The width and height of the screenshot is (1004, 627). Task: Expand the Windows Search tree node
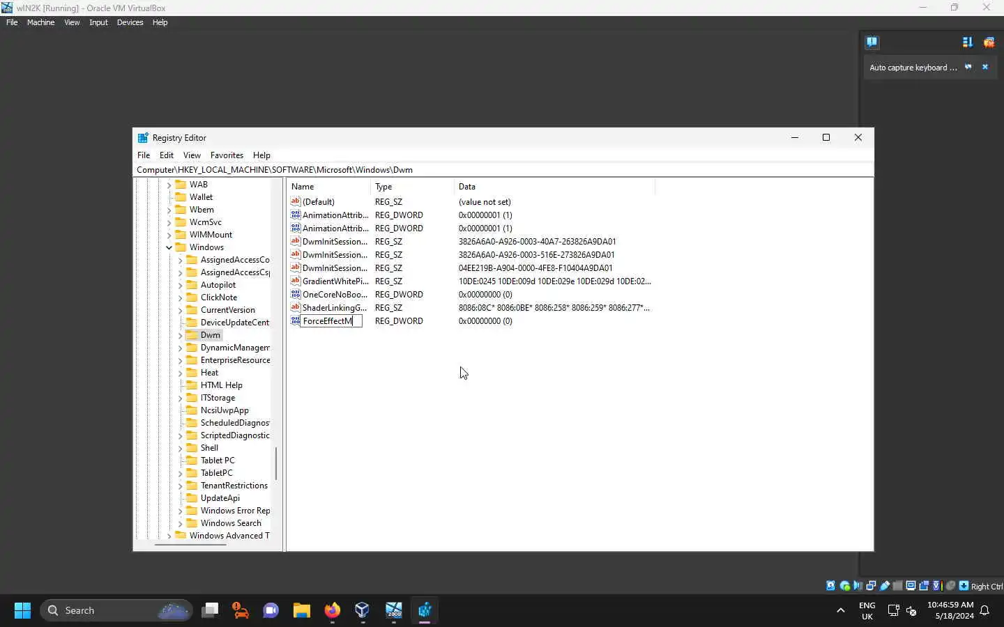pos(180,523)
